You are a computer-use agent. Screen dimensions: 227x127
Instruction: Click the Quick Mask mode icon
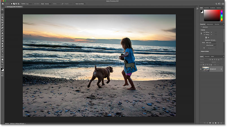tap(2, 73)
